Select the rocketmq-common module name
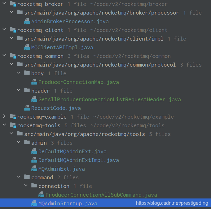Image resolution: width=211 pixels, height=209 pixels. (x=40, y=56)
